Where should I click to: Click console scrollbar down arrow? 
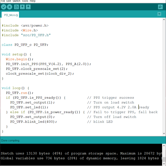pyautogui.click(x=164, y=164)
